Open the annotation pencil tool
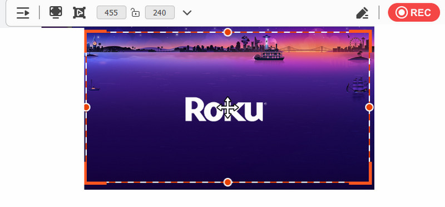Viewport: 445px width, 207px height. click(363, 13)
